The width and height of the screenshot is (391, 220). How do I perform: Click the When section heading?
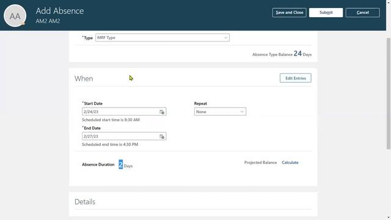(x=84, y=79)
